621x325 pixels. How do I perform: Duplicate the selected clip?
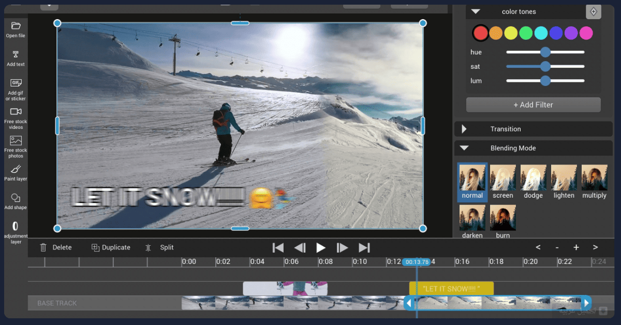pyautogui.click(x=111, y=247)
